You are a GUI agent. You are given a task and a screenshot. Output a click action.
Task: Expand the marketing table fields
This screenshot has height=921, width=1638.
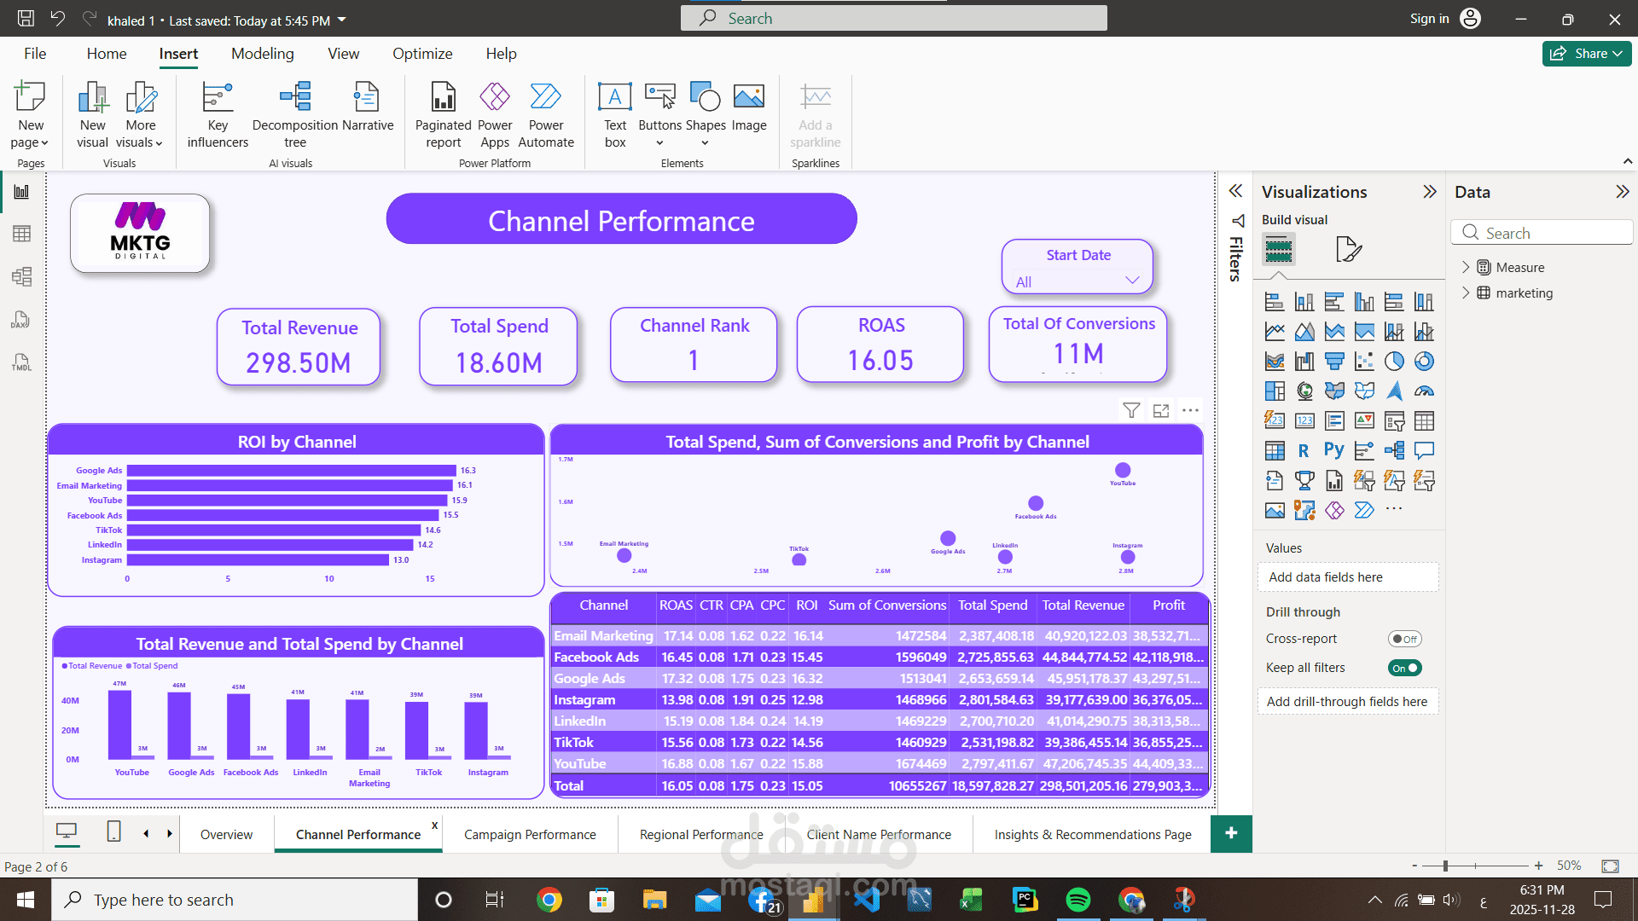(x=1466, y=293)
